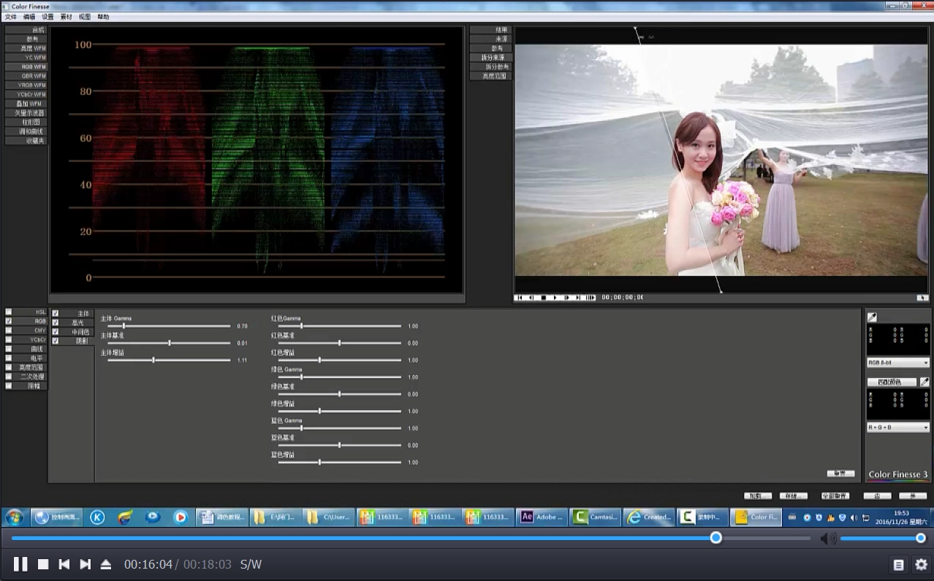
Task: Open the video player playlist icon
Action: tap(898, 564)
